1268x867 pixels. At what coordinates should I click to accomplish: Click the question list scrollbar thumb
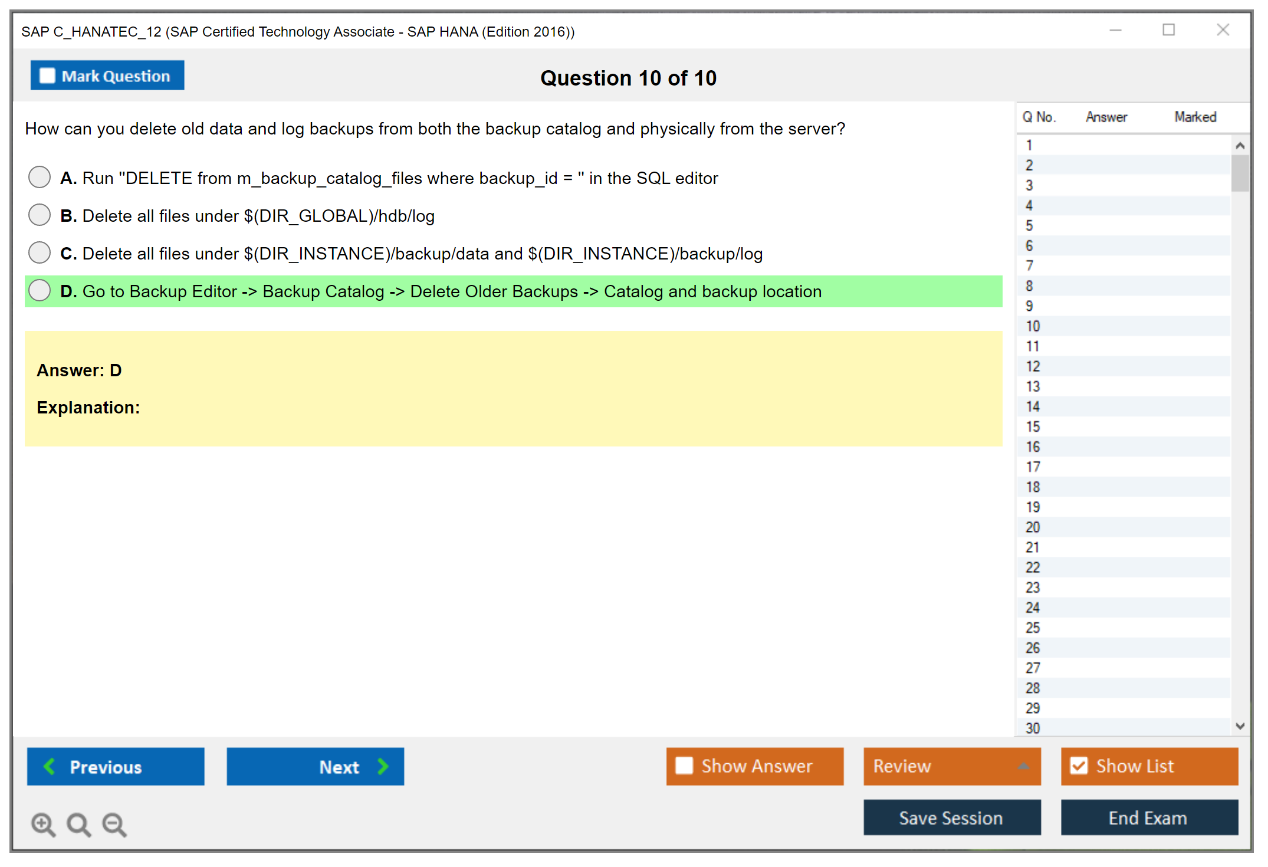tap(1240, 173)
